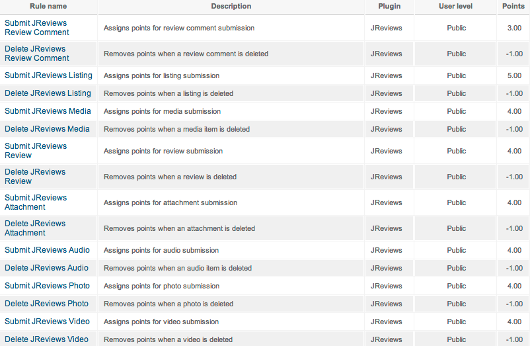Click the Submit JReviews Review link
The height and width of the screenshot is (346, 530).
coord(36,151)
